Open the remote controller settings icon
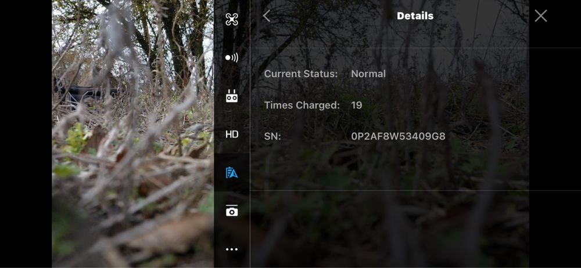The image size is (581, 268). click(x=232, y=96)
